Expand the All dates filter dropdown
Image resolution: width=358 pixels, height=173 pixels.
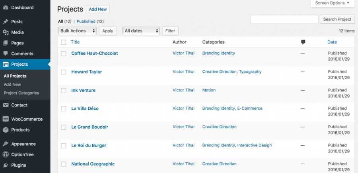(141, 30)
